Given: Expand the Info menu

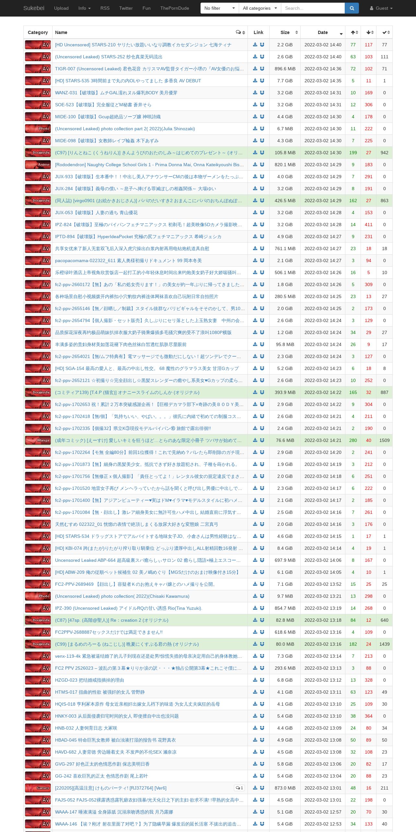Looking at the screenshot, I should point(84,8).
